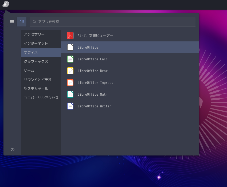
Task: Click the Atril red PDF icon
Action: pos(70,36)
